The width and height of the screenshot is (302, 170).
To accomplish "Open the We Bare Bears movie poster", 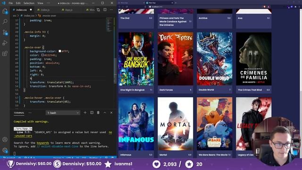I will pos(215,124).
